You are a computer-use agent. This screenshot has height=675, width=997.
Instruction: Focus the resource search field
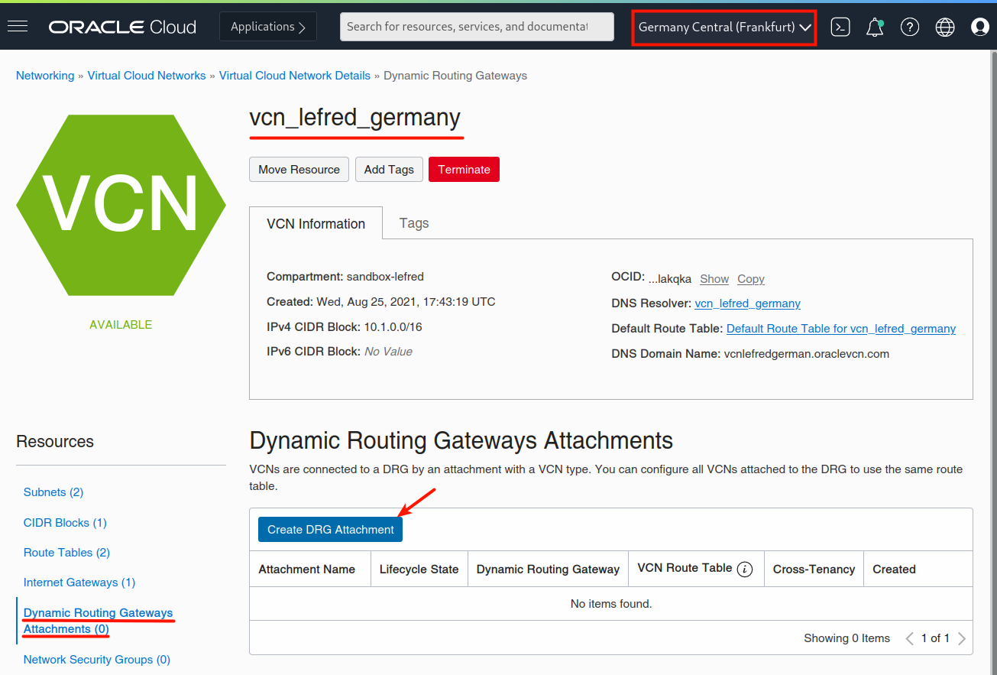pyautogui.click(x=477, y=27)
